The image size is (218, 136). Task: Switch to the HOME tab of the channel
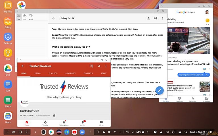point(24,73)
